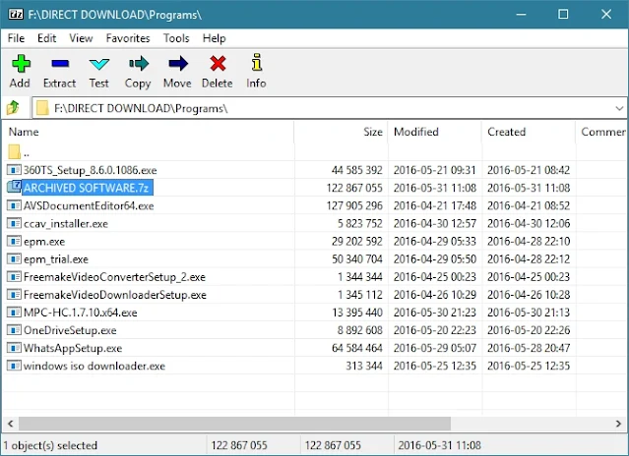Viewport: 629px width, 456px height.
Task: Select file name WhatsAppSetup.exe
Action: [73, 348]
